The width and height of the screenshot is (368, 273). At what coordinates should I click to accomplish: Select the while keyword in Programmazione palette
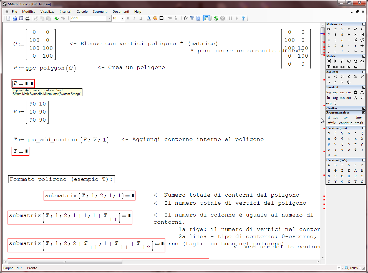pyautogui.click(x=332, y=123)
